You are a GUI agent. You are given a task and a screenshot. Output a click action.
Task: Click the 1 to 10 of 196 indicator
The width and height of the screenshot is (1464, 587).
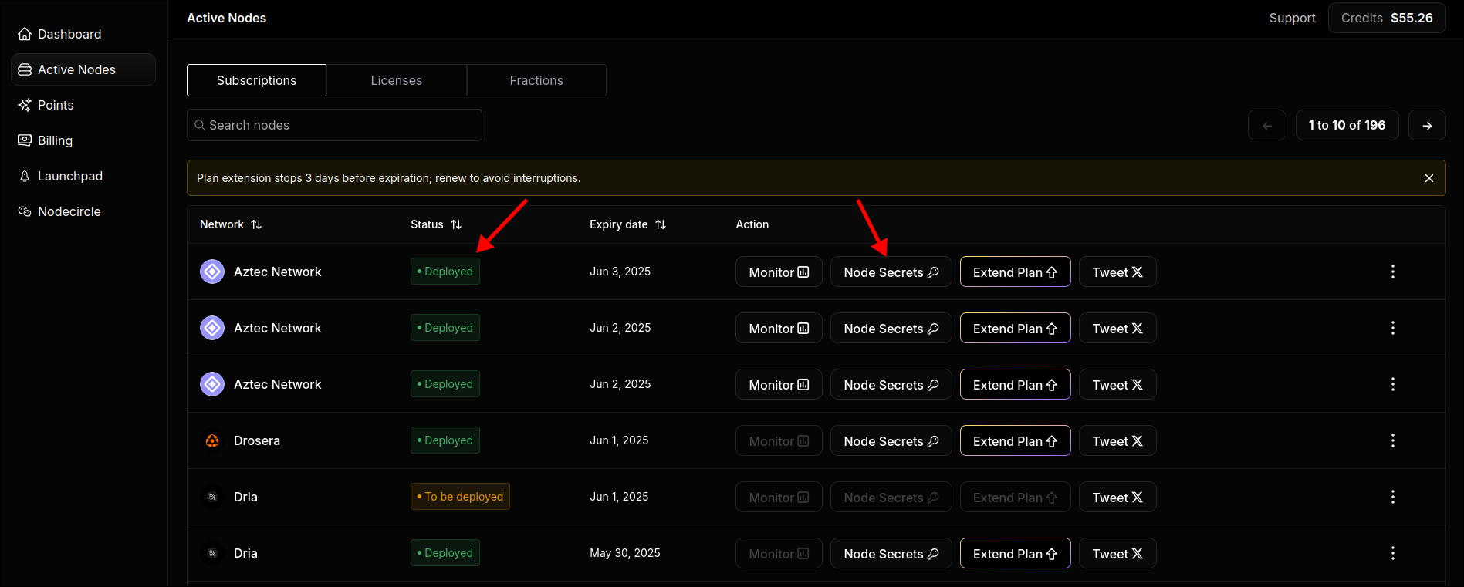1347,125
